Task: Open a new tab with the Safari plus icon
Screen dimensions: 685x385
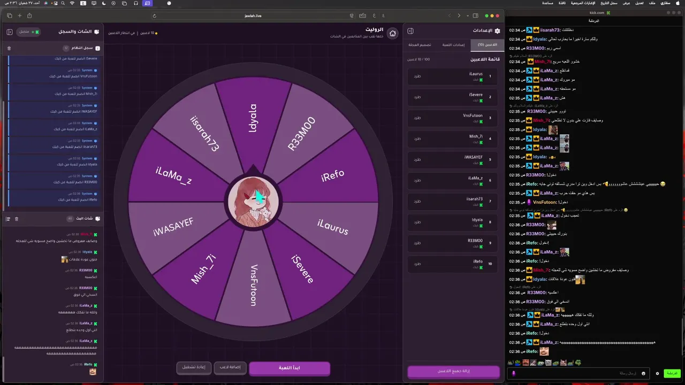Action: pyautogui.click(x=19, y=16)
